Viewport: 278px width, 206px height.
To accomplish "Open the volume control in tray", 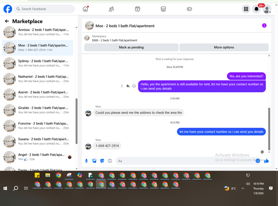I will (248, 184).
